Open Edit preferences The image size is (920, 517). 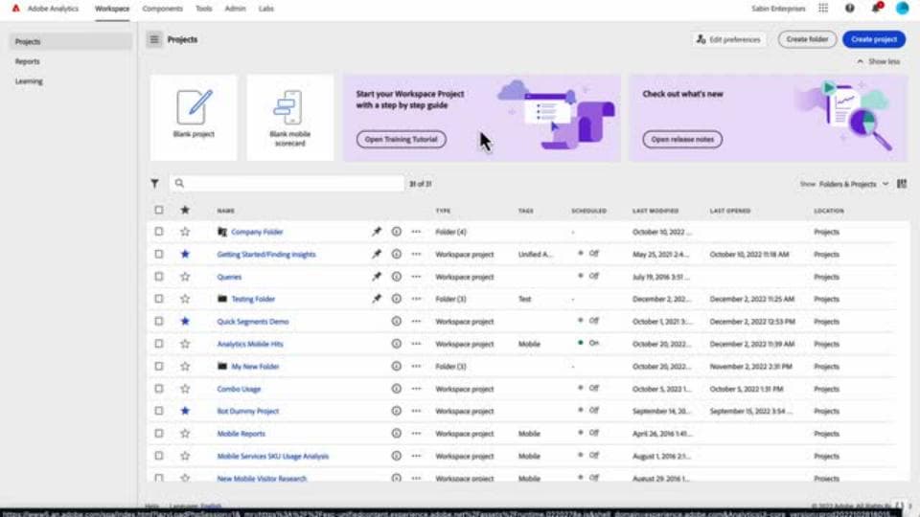click(728, 39)
